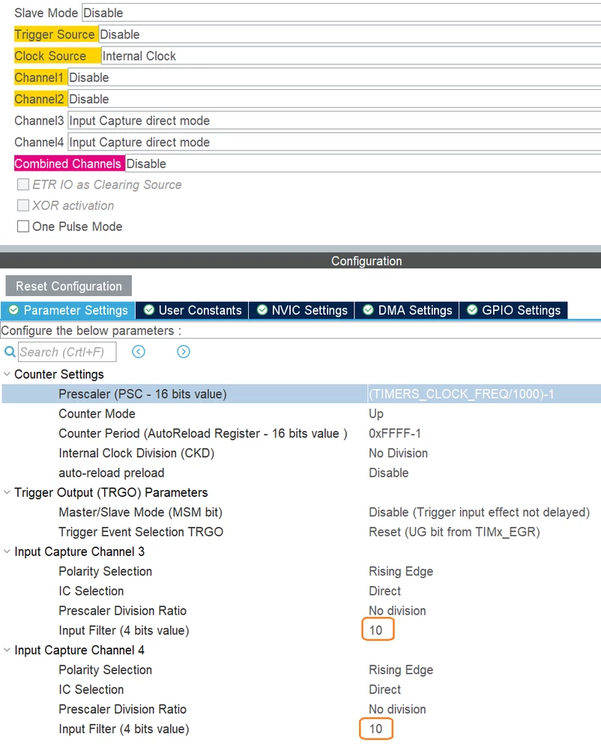Click Channel 3 Input Filter value 10
Viewport: 601px width, 748px height.
click(375, 630)
